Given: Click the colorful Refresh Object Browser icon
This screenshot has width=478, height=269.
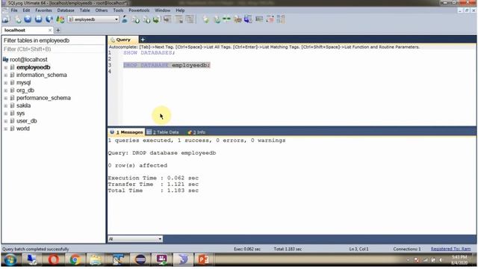Looking at the screenshot, I should 60,19.
